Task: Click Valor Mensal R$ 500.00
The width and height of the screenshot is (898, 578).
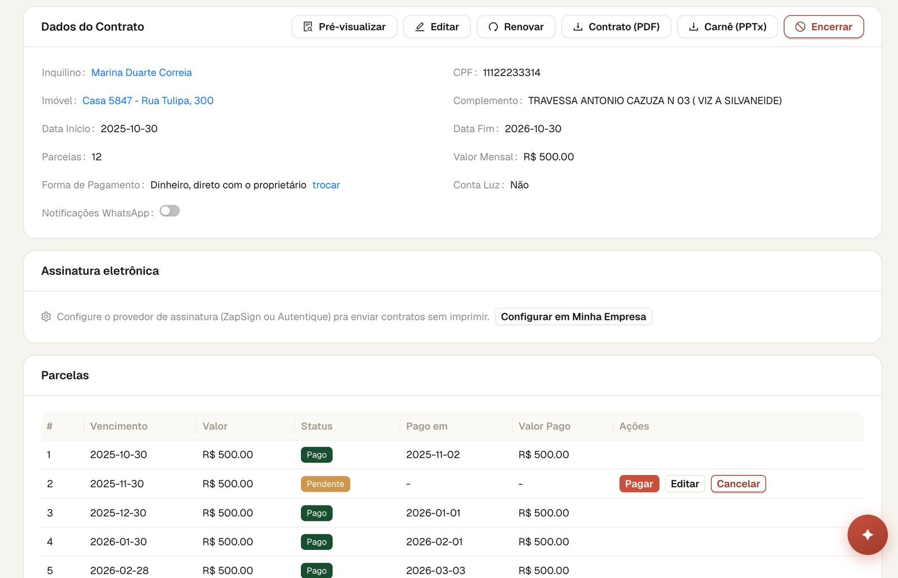Action: (549, 157)
